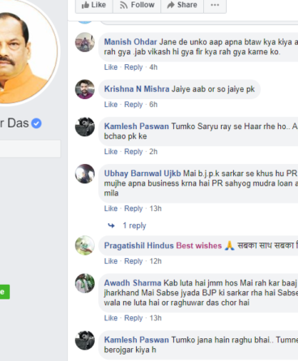Open Awadh Sharma's profile picture

[x=85, y=283]
